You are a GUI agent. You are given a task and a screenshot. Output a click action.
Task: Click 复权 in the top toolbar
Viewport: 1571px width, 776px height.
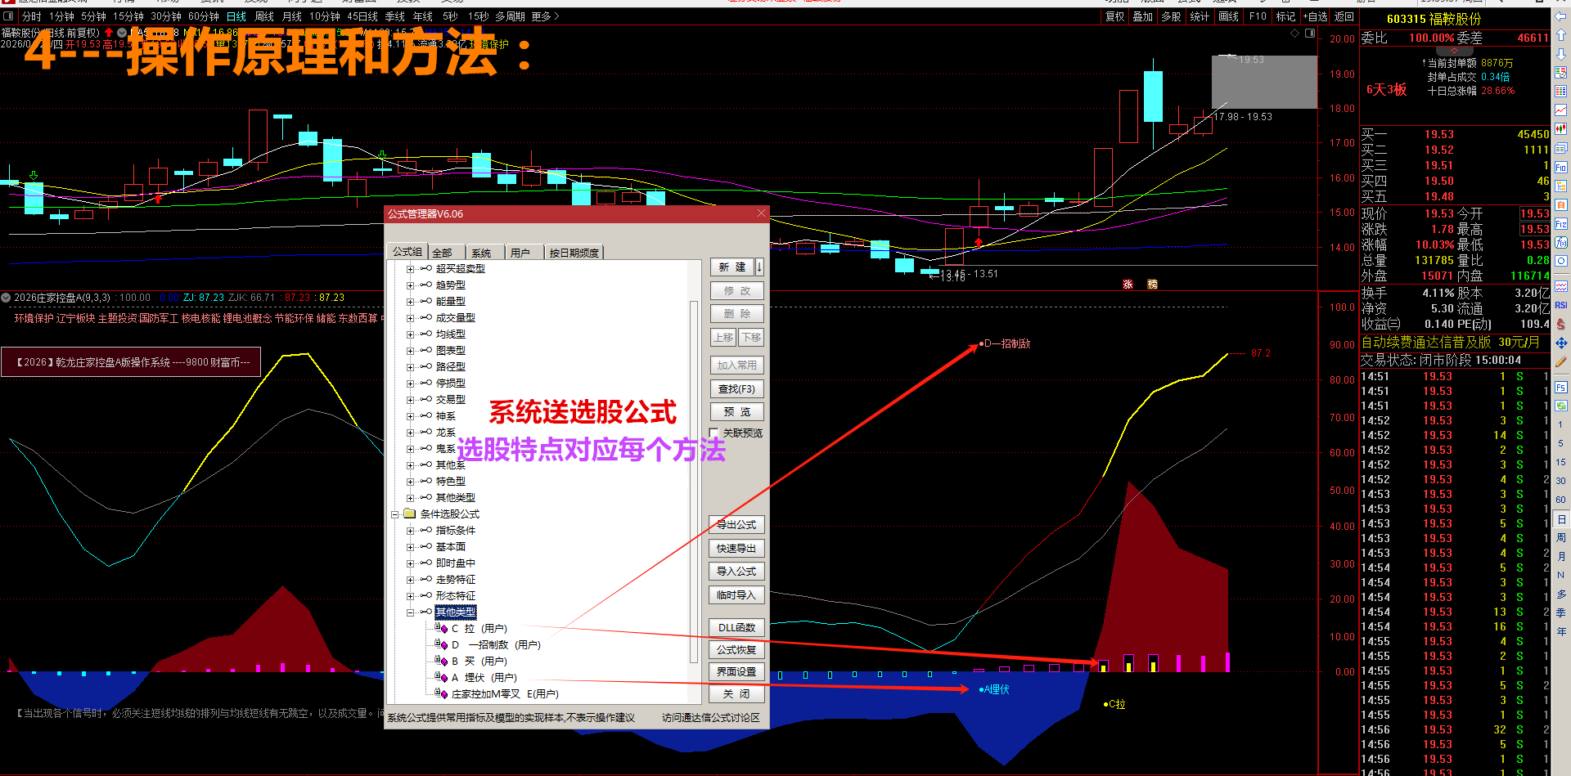[x=1115, y=16]
